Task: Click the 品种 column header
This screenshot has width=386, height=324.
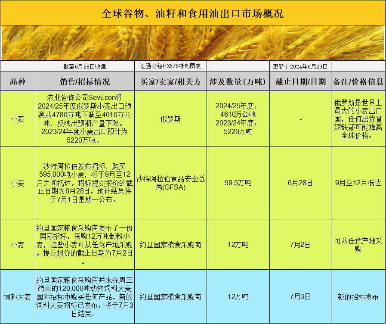Action: [x=18, y=81]
